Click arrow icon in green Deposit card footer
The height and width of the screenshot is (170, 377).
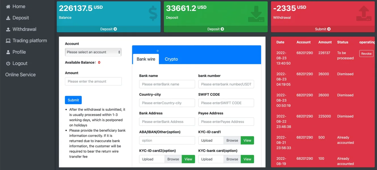[x=222, y=29]
